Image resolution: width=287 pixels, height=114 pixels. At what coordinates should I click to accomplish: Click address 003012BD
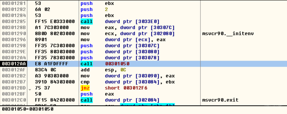(x=14, y=88)
